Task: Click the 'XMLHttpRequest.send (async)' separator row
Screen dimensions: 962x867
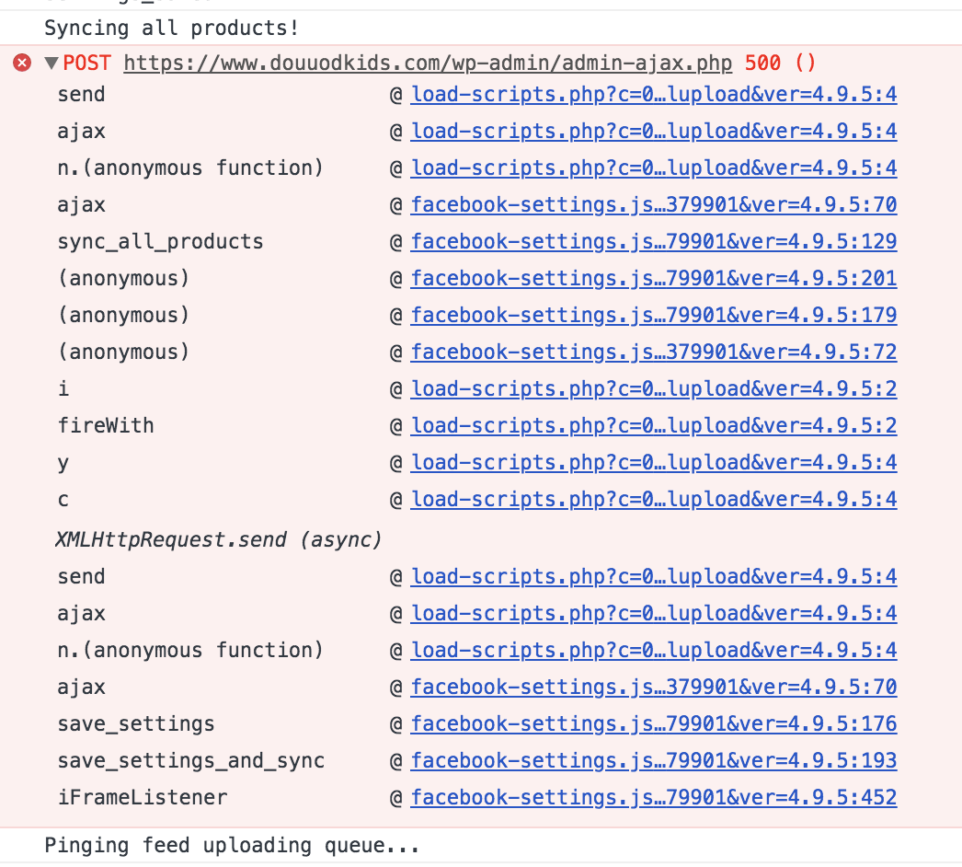Action: click(218, 539)
